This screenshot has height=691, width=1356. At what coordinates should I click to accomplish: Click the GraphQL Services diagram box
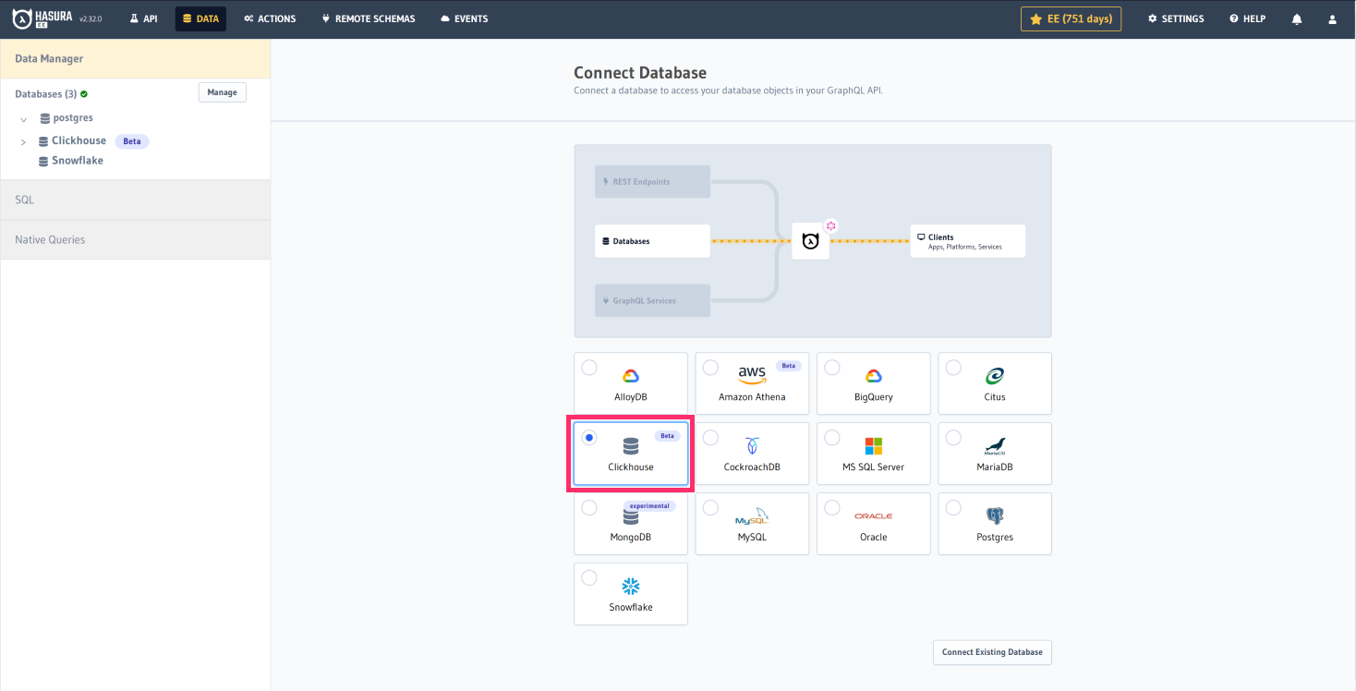[652, 300]
